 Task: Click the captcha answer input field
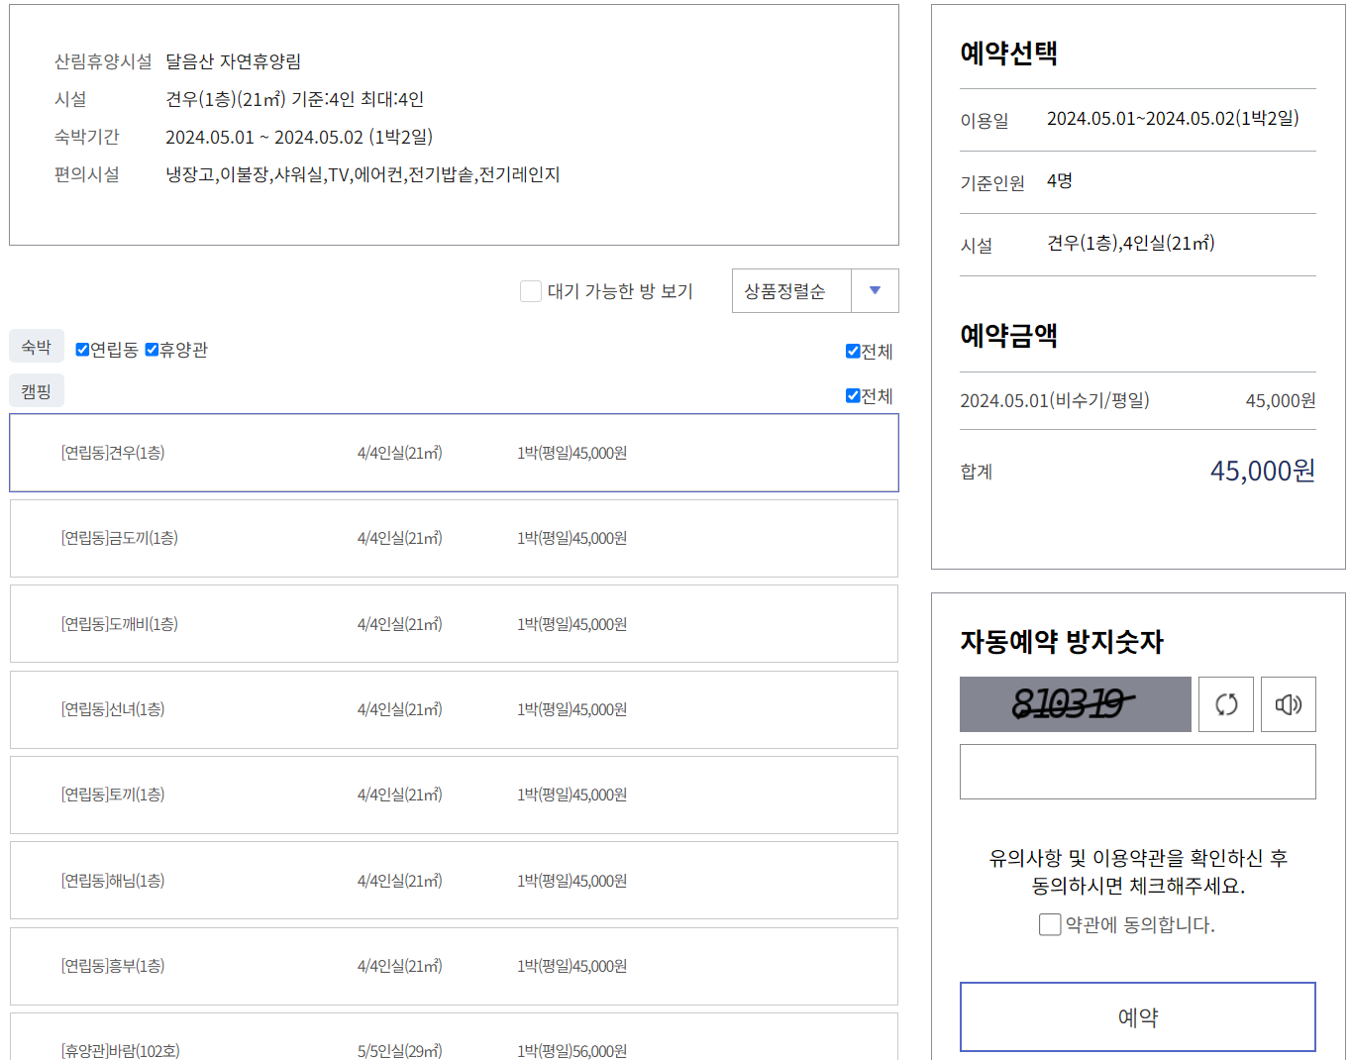coord(1137,771)
